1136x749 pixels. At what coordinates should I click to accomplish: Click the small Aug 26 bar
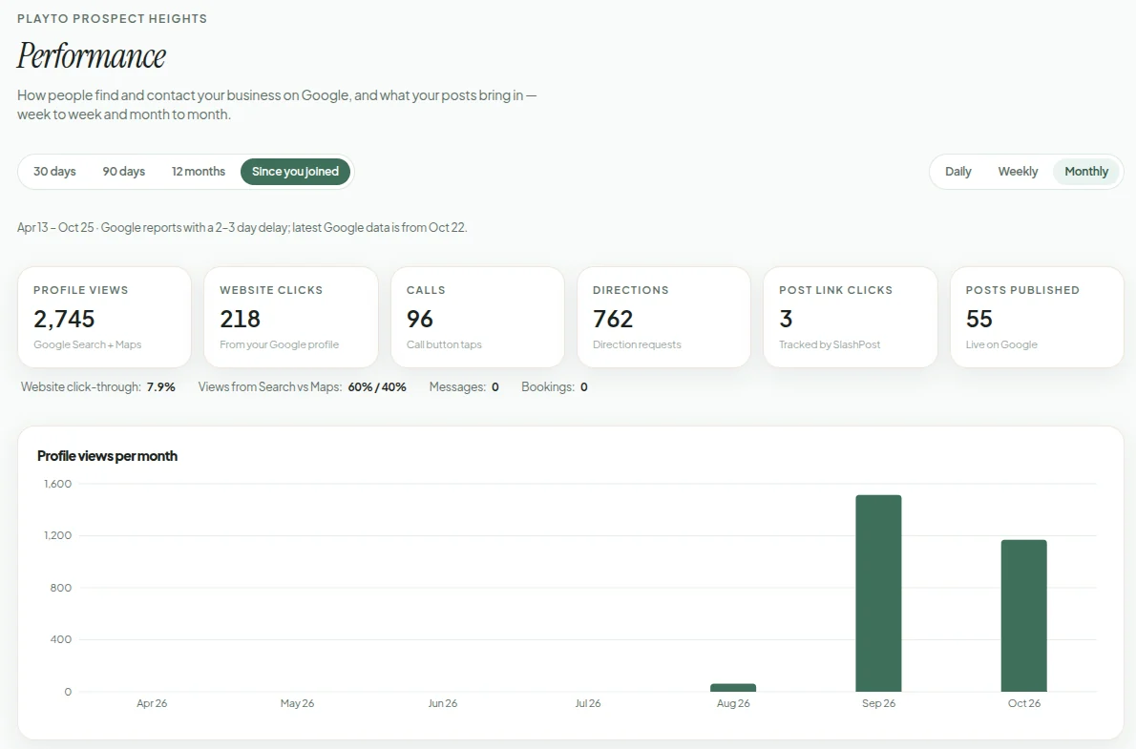[733, 687]
